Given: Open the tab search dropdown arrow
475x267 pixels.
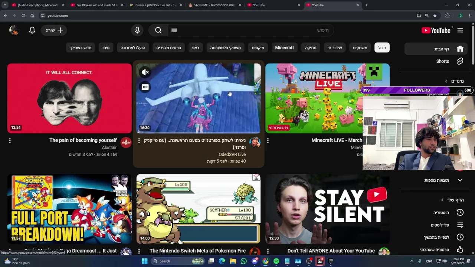Looking at the screenshot, I should coord(5,5).
